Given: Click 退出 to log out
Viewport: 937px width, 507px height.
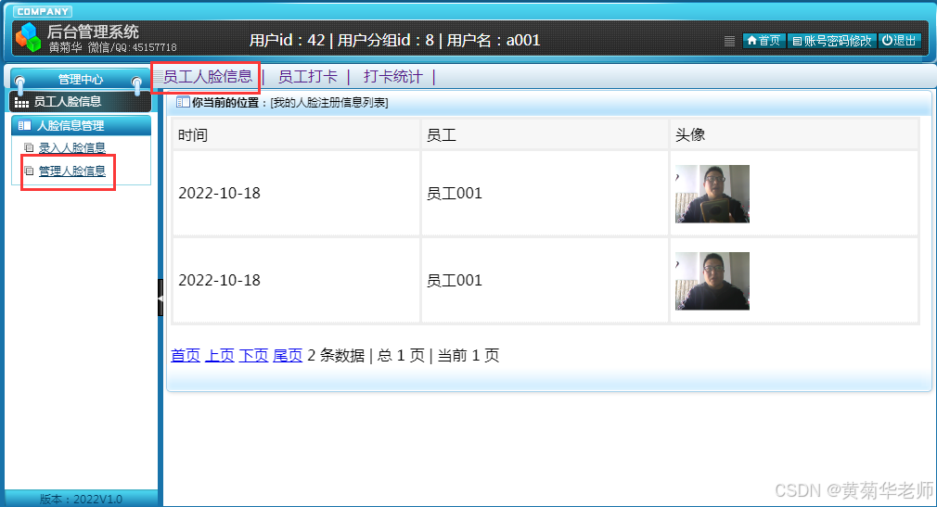Looking at the screenshot, I should pyautogui.click(x=899, y=41).
